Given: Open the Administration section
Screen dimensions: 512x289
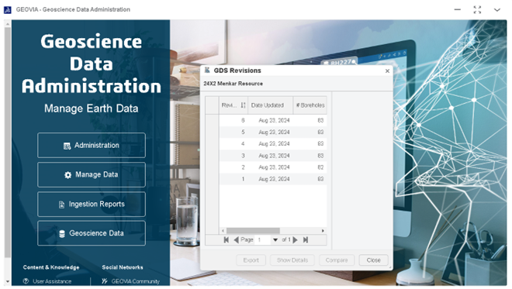Looking at the screenshot, I should [x=92, y=146].
